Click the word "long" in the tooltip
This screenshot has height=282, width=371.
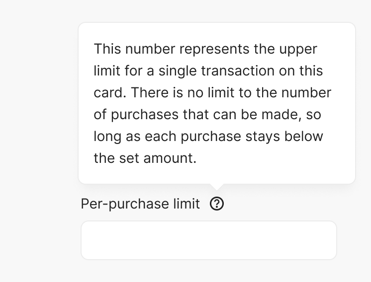[x=107, y=137]
